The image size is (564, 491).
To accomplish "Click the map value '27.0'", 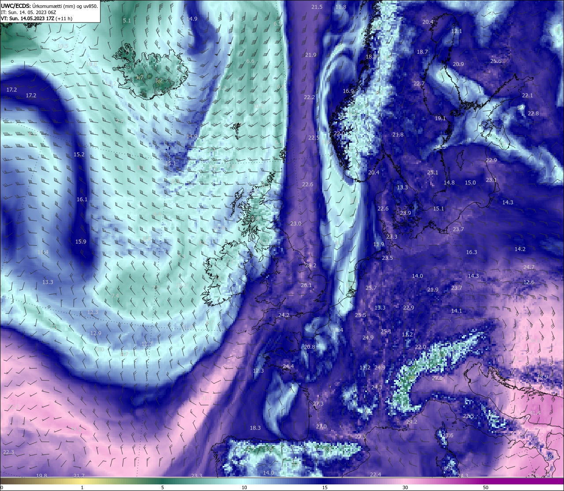I will 321,427.
